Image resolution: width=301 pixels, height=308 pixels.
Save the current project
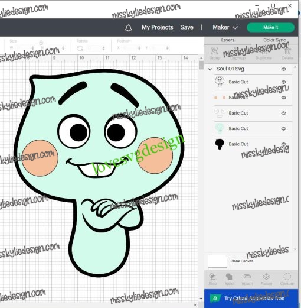[x=187, y=27]
